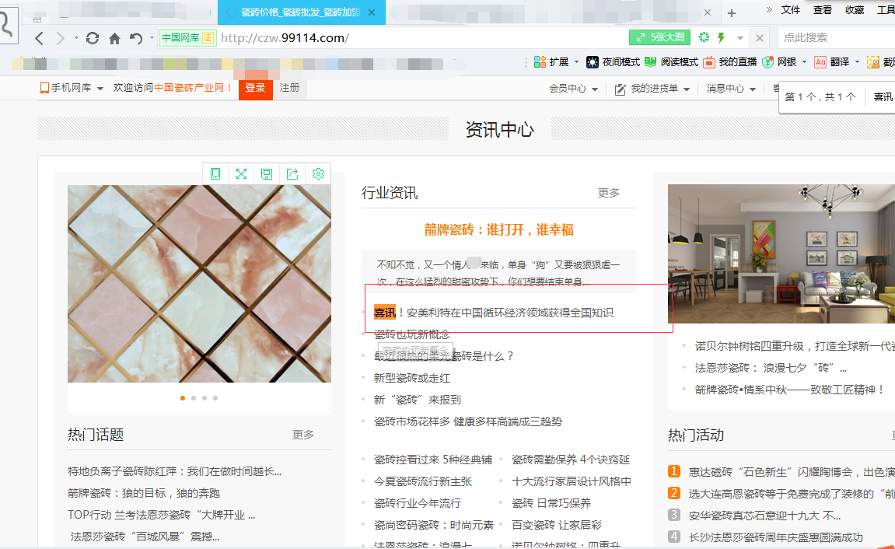Image resolution: width=895 pixels, height=549 pixels.
Task: Open the 扩展 extensions icon
Action: [540, 61]
